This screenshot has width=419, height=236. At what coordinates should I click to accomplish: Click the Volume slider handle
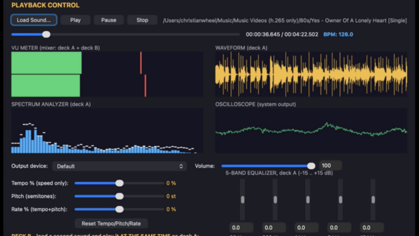pos(311,166)
